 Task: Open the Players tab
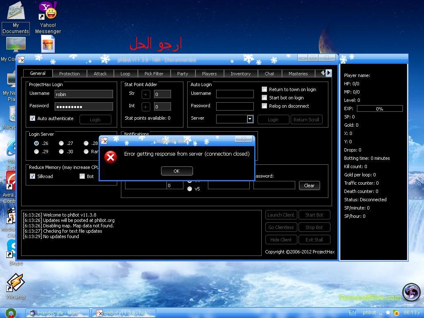[x=209, y=74]
